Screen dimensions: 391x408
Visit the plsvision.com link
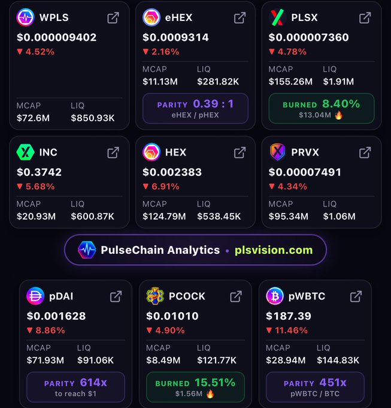[274, 250]
